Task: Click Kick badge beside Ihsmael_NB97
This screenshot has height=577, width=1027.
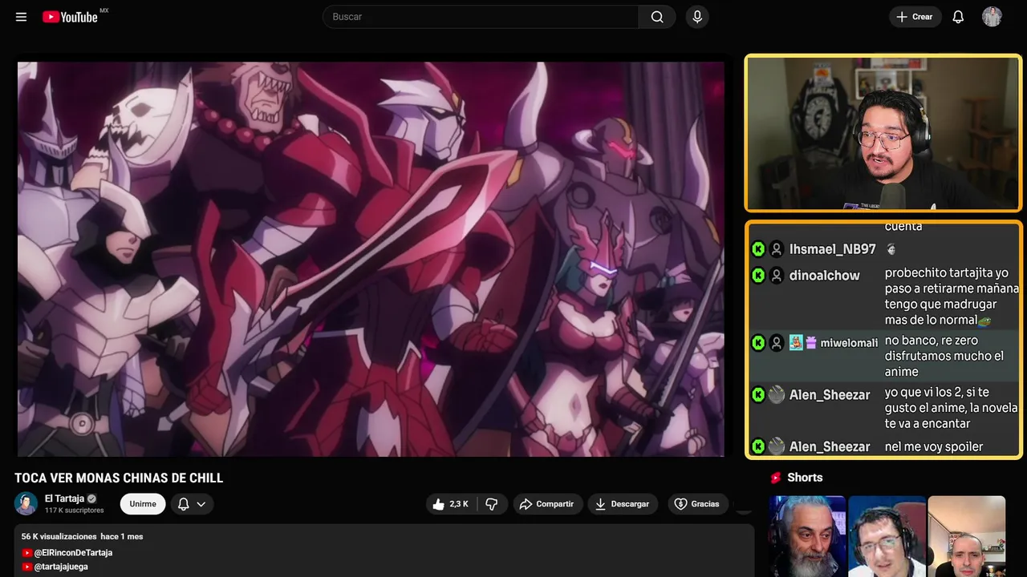Action: tap(758, 249)
